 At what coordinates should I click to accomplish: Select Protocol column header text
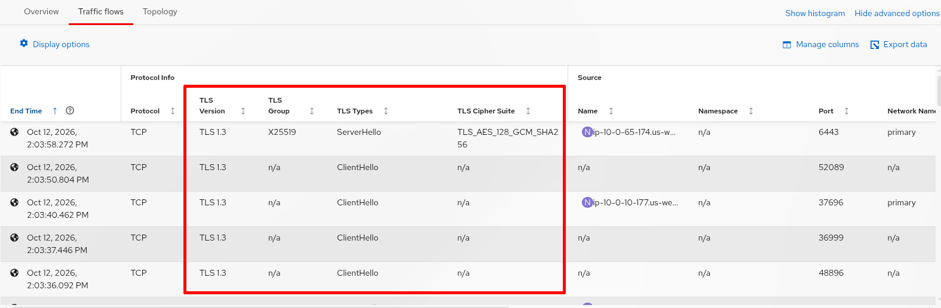click(x=145, y=111)
